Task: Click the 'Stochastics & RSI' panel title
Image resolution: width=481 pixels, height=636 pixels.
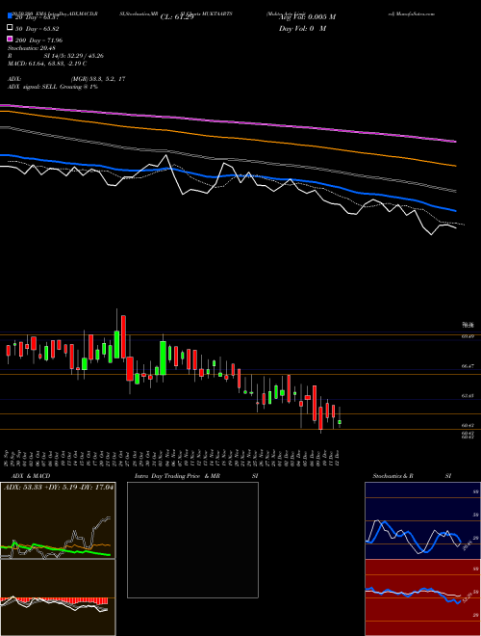Action: [x=412, y=476]
